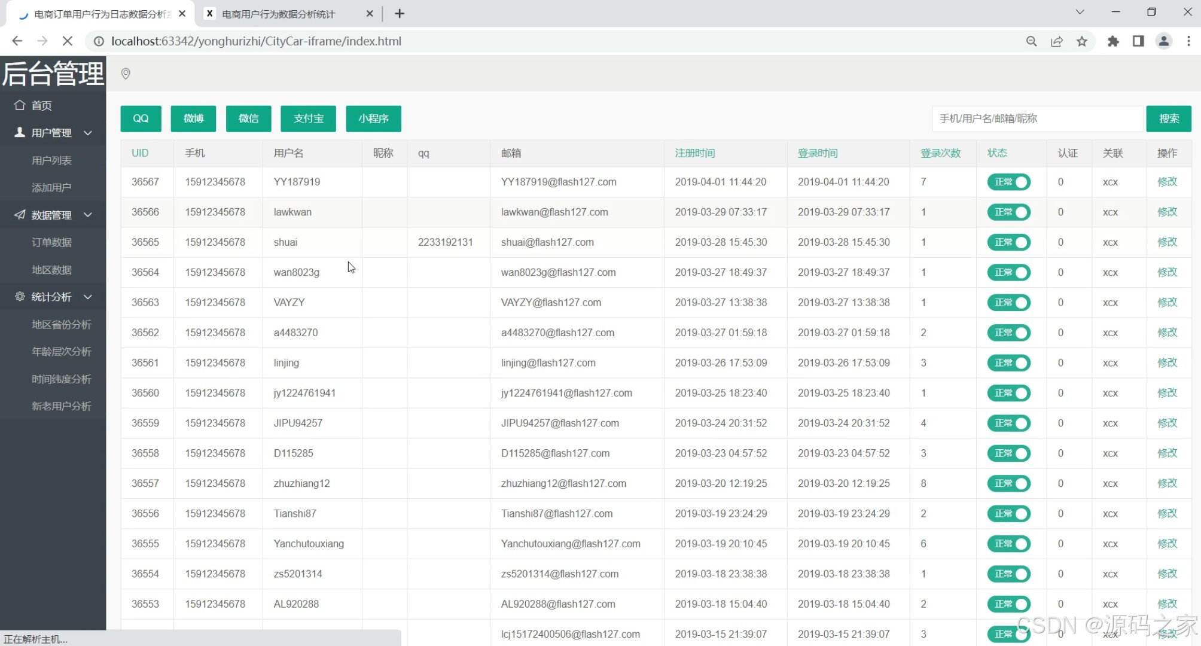The image size is (1201, 646).
Task: Click the paper plane icon beside 数据管理
Action: pos(20,215)
